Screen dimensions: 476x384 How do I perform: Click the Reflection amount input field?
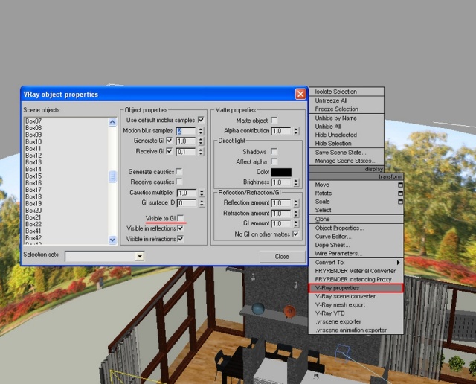(281, 203)
